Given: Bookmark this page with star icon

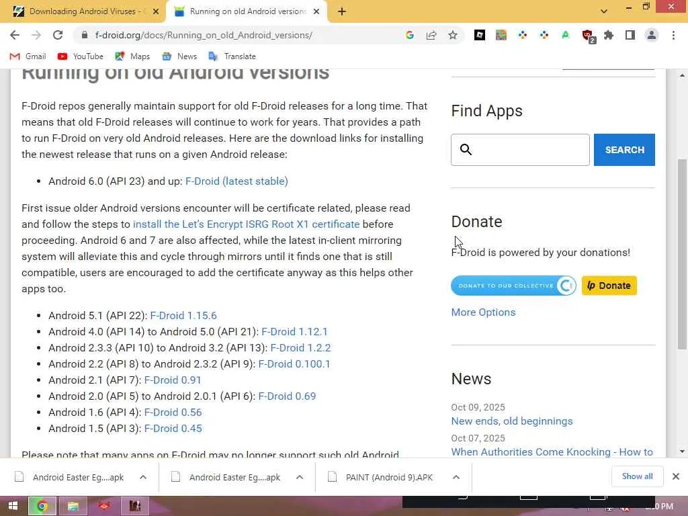Looking at the screenshot, I should 453,35.
